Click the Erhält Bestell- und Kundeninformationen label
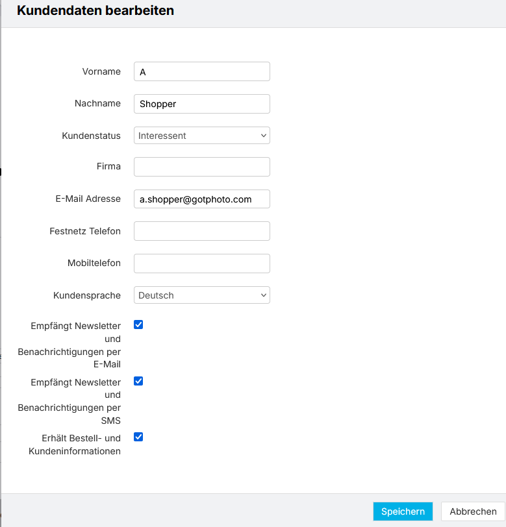The width and height of the screenshot is (506, 527). coord(75,445)
